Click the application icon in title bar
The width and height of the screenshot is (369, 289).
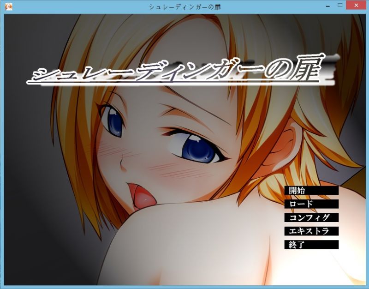point(8,6)
